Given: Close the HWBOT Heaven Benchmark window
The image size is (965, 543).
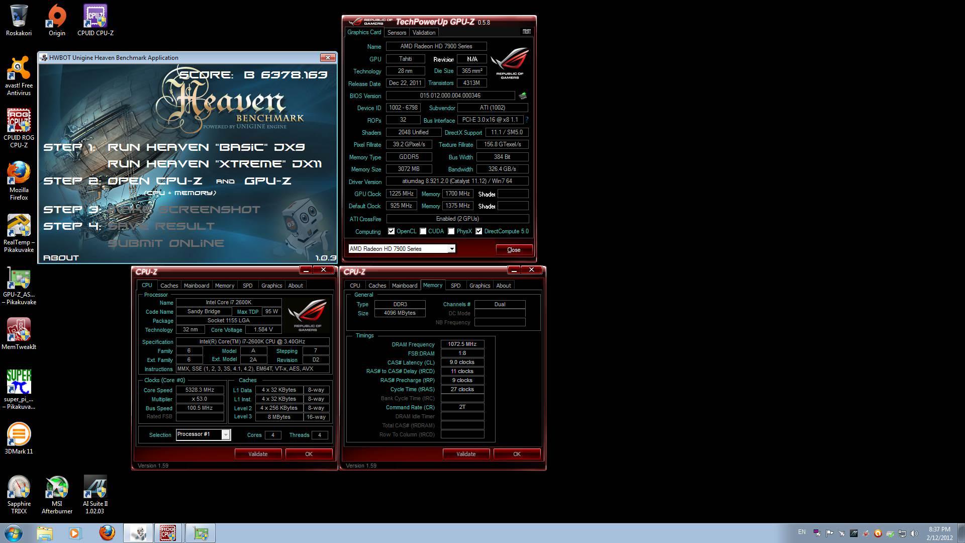Looking at the screenshot, I should pyautogui.click(x=328, y=58).
